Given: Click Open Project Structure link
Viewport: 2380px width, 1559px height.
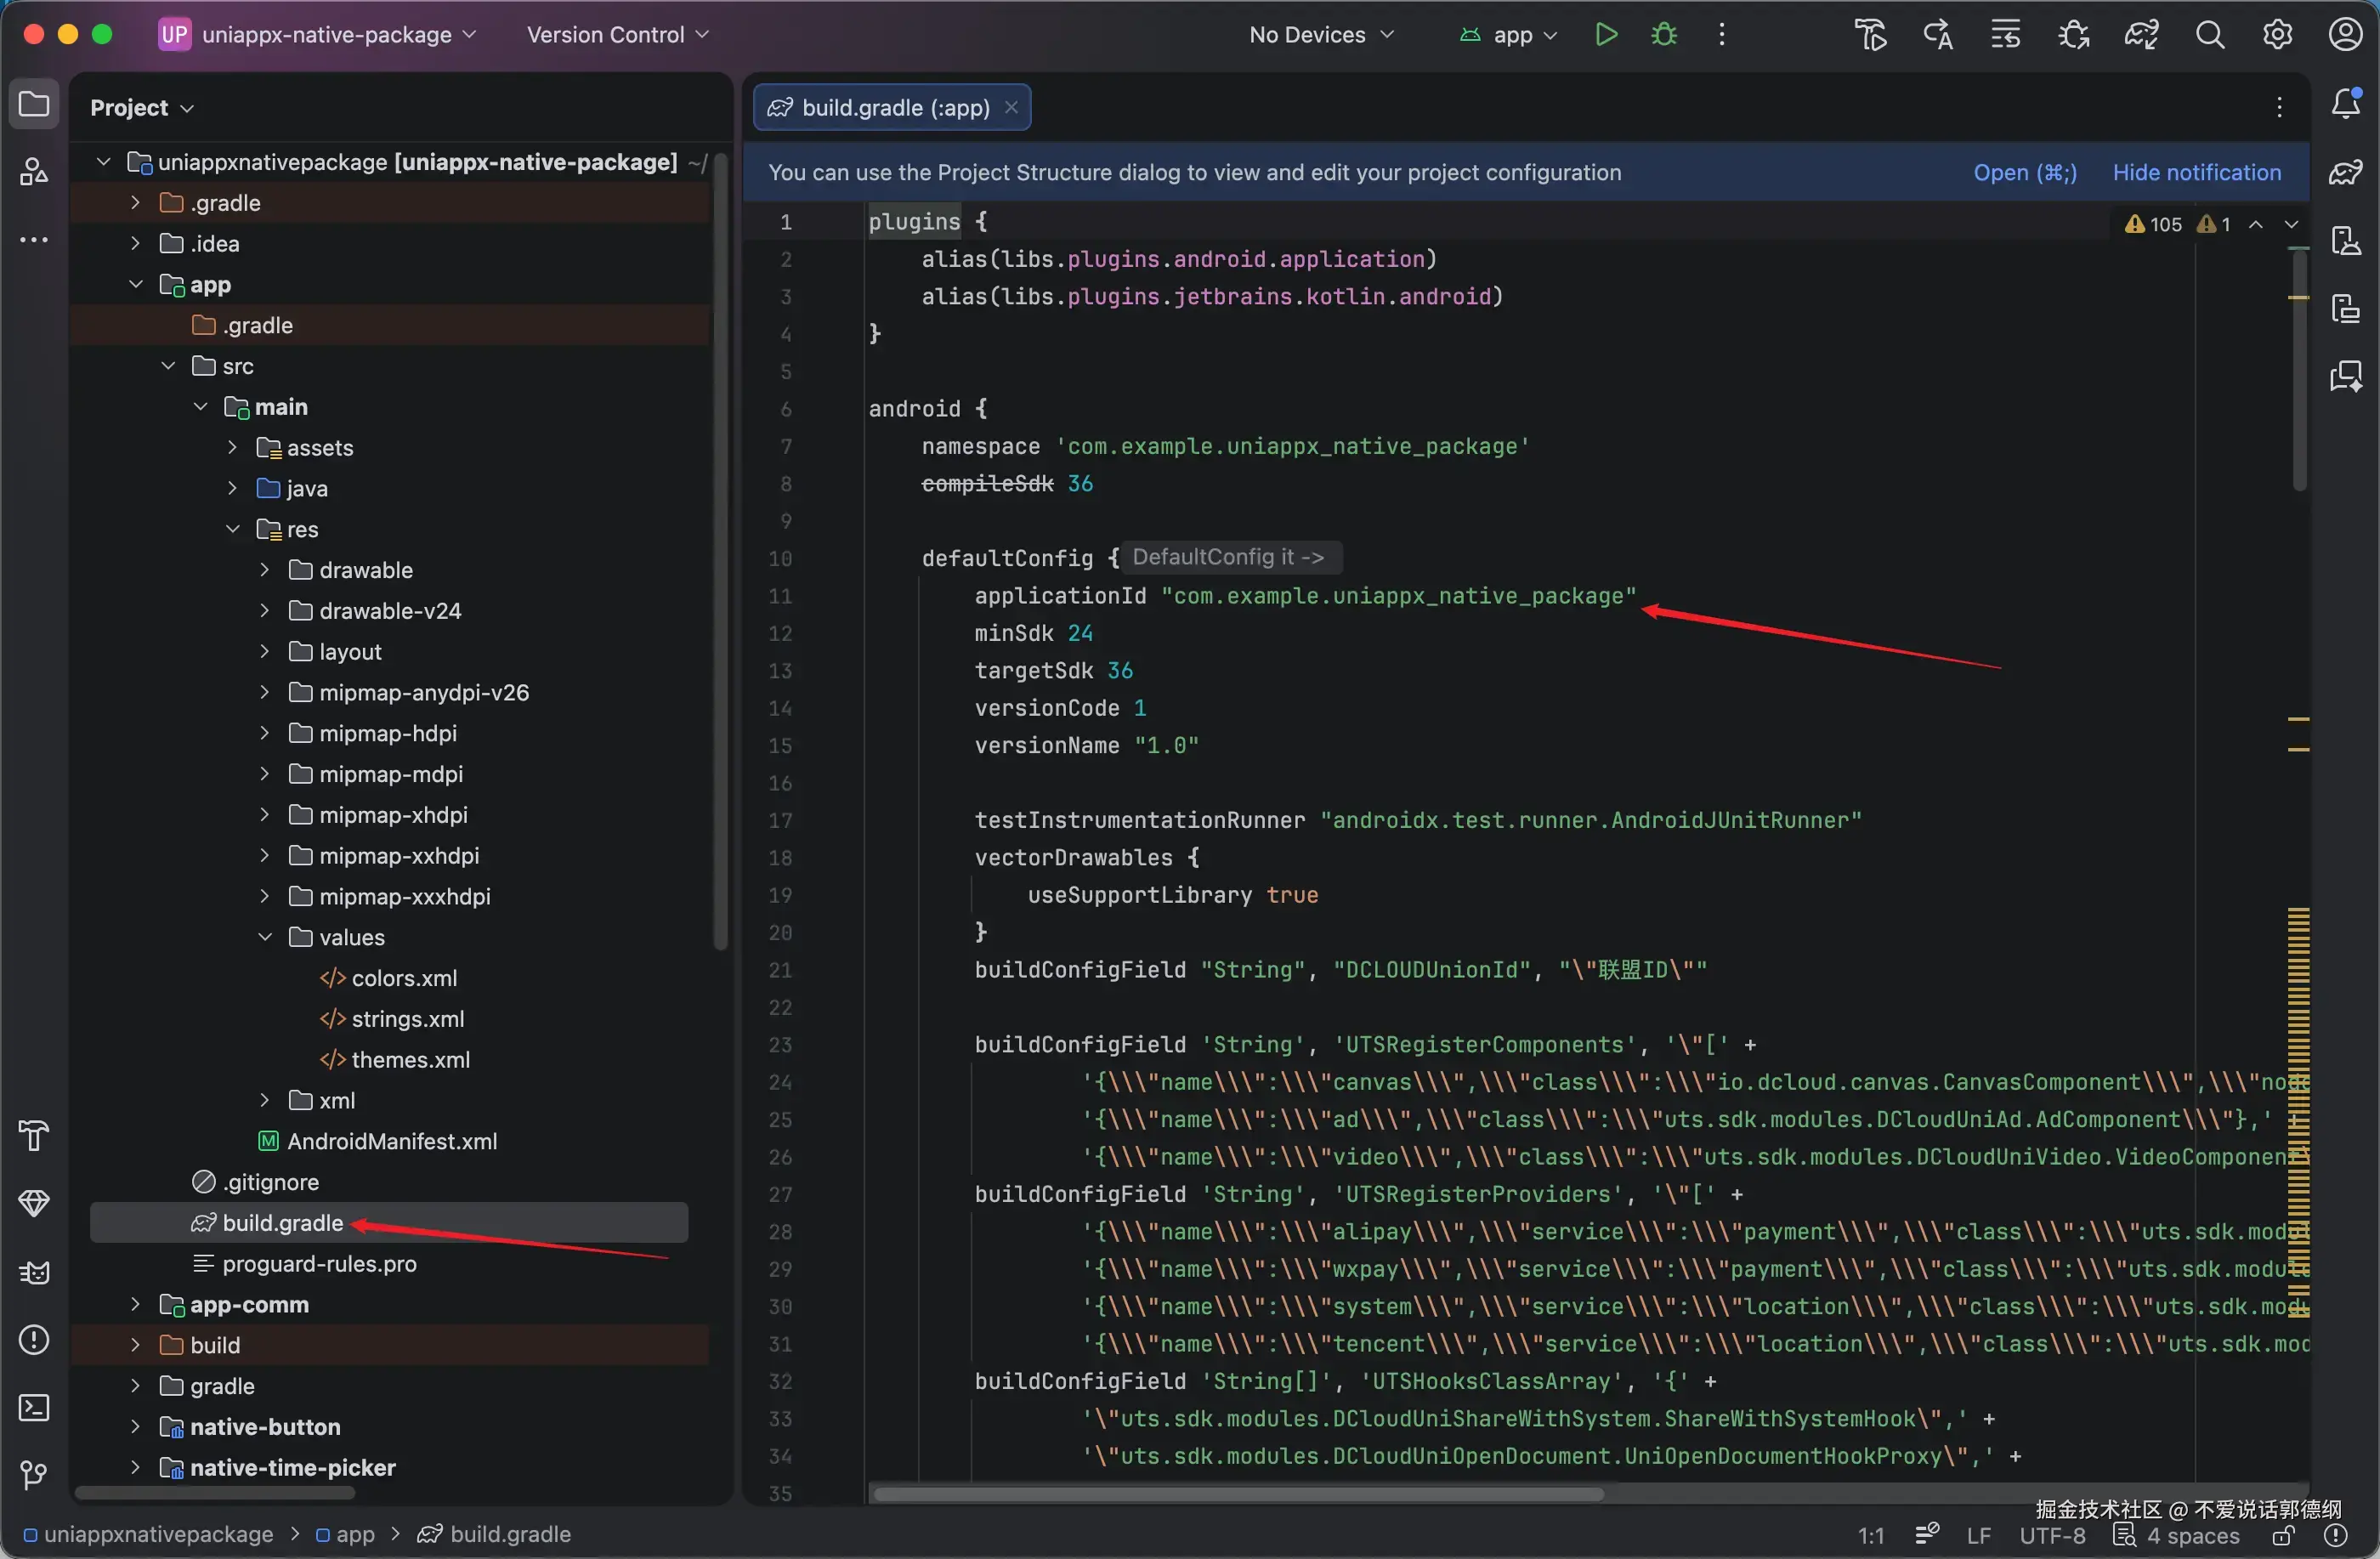Looking at the screenshot, I should point(2024,173).
